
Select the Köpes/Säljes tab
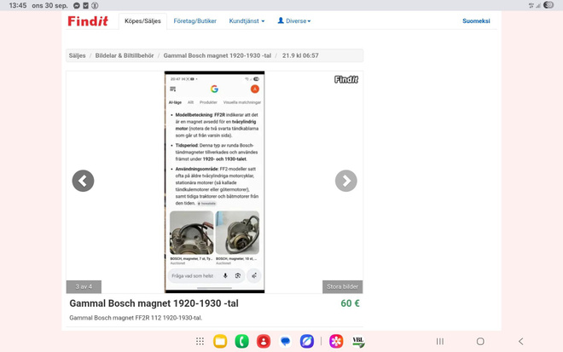pos(142,21)
